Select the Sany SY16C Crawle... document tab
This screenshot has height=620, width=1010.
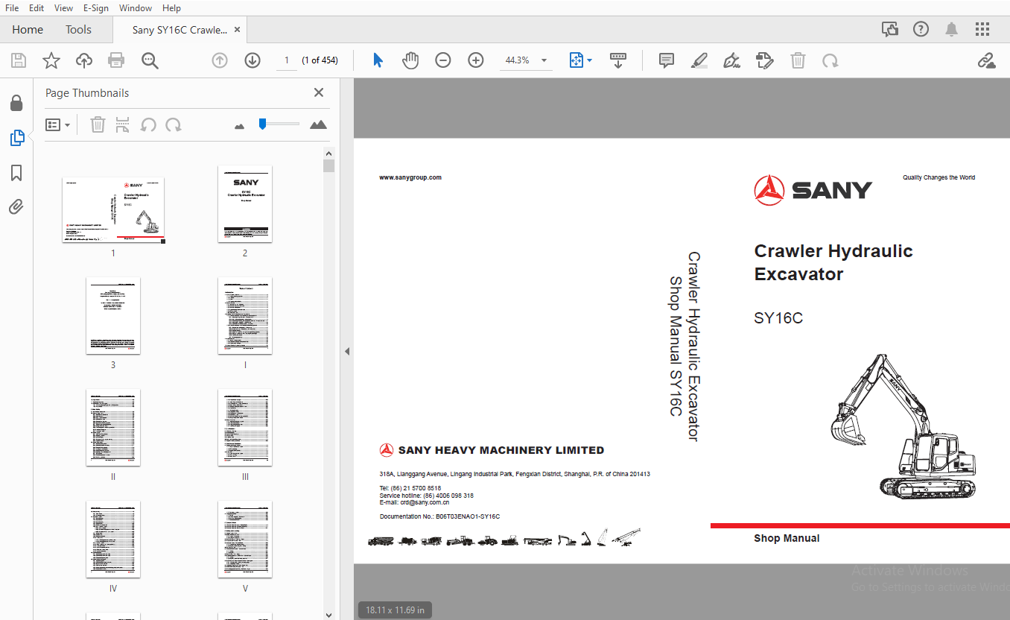point(180,30)
